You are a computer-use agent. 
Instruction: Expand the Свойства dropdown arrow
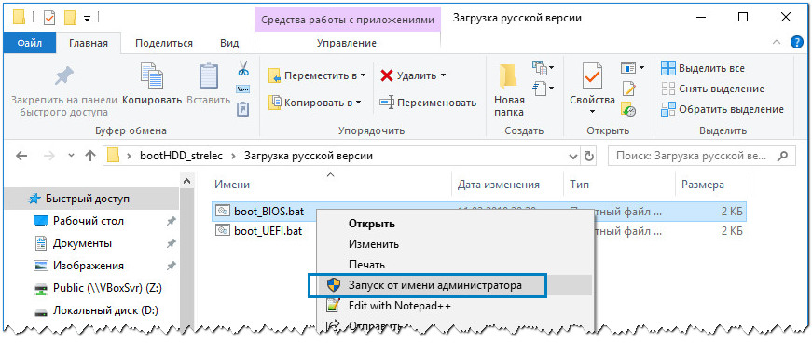tap(592, 111)
